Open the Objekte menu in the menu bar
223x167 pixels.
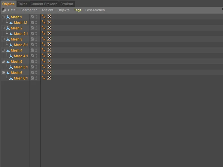click(x=64, y=10)
